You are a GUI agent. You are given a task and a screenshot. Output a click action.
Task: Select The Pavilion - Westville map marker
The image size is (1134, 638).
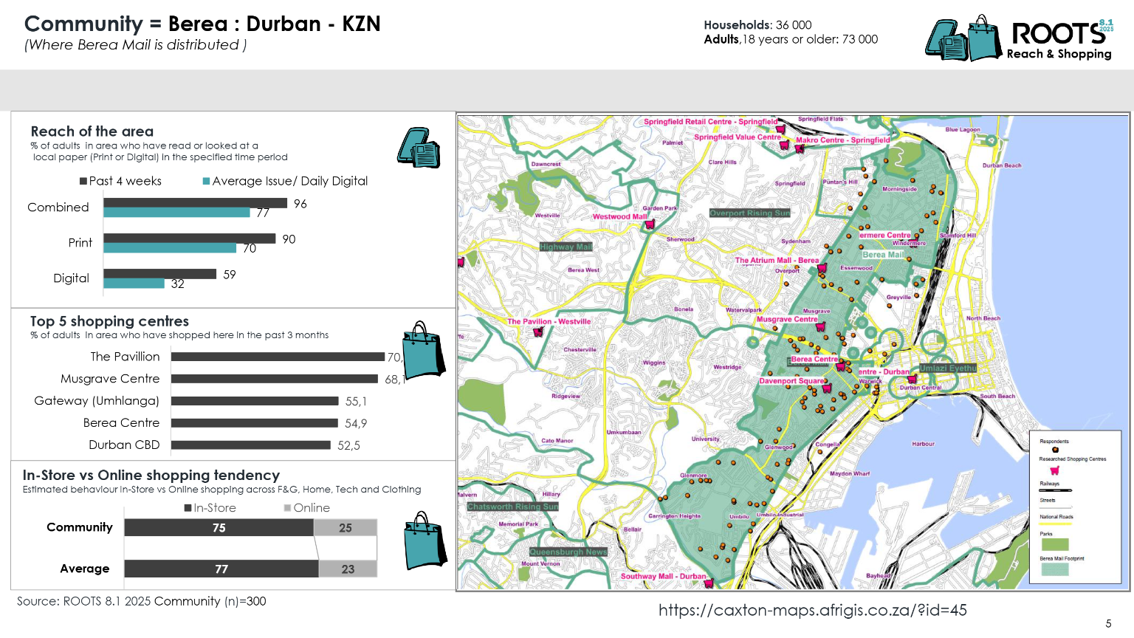tap(538, 332)
